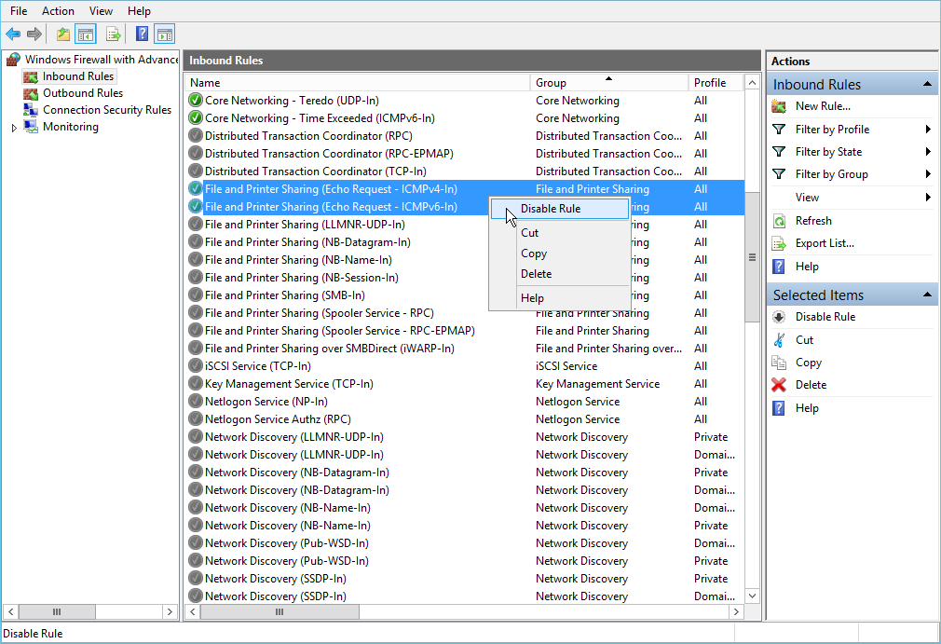Click the scissors Cut icon
The image size is (941, 644).
(779, 339)
